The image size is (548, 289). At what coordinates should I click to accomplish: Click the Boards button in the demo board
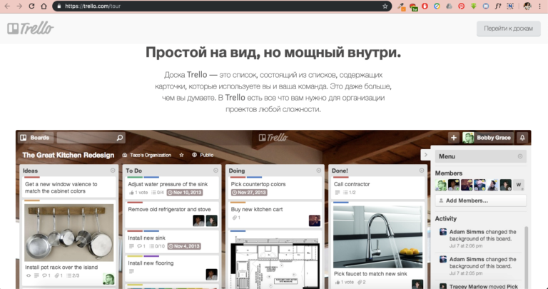(36, 138)
